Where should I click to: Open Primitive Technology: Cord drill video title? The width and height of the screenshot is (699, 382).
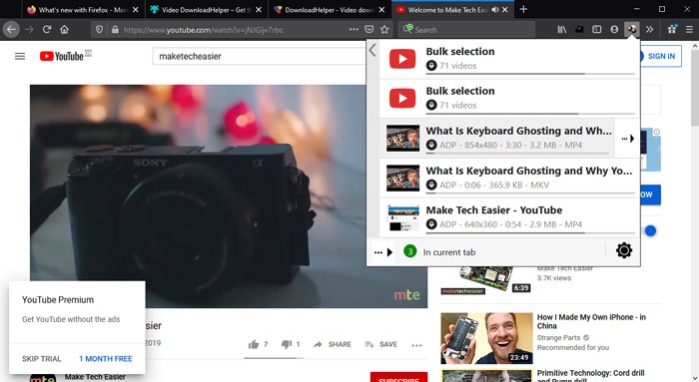[x=590, y=376]
